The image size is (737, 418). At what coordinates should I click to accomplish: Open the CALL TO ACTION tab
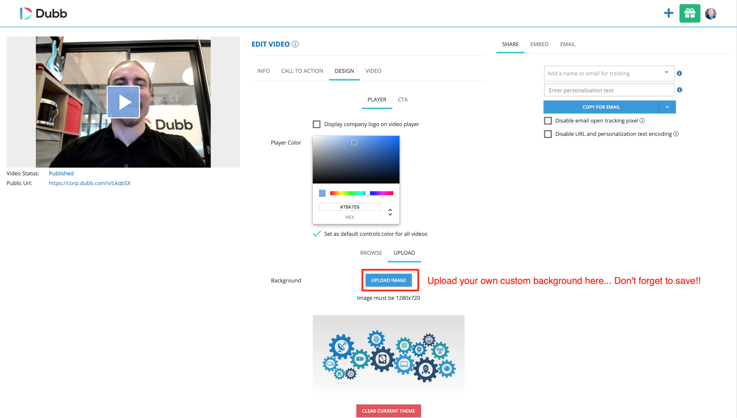(x=302, y=71)
